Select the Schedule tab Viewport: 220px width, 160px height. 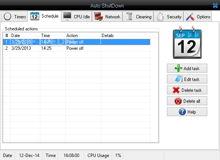pyautogui.click(x=44, y=16)
